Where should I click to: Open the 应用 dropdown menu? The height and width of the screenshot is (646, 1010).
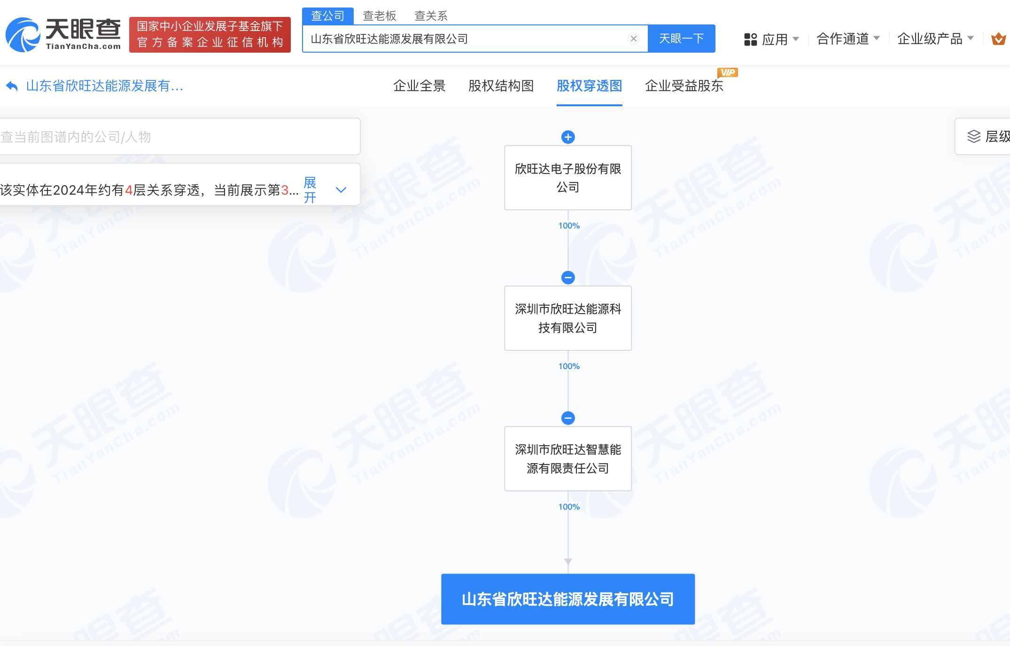(771, 39)
